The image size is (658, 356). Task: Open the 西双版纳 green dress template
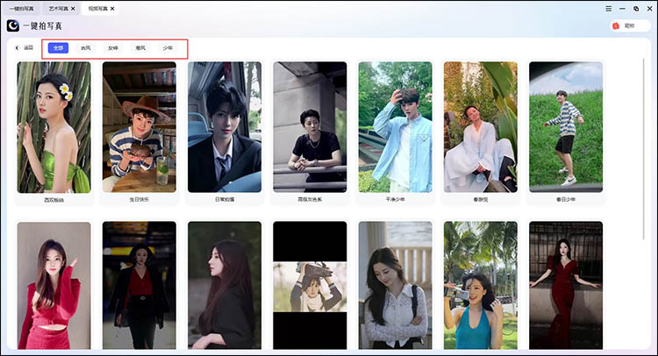[54, 127]
